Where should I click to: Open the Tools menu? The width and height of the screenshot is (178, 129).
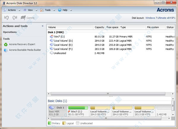(48, 10)
